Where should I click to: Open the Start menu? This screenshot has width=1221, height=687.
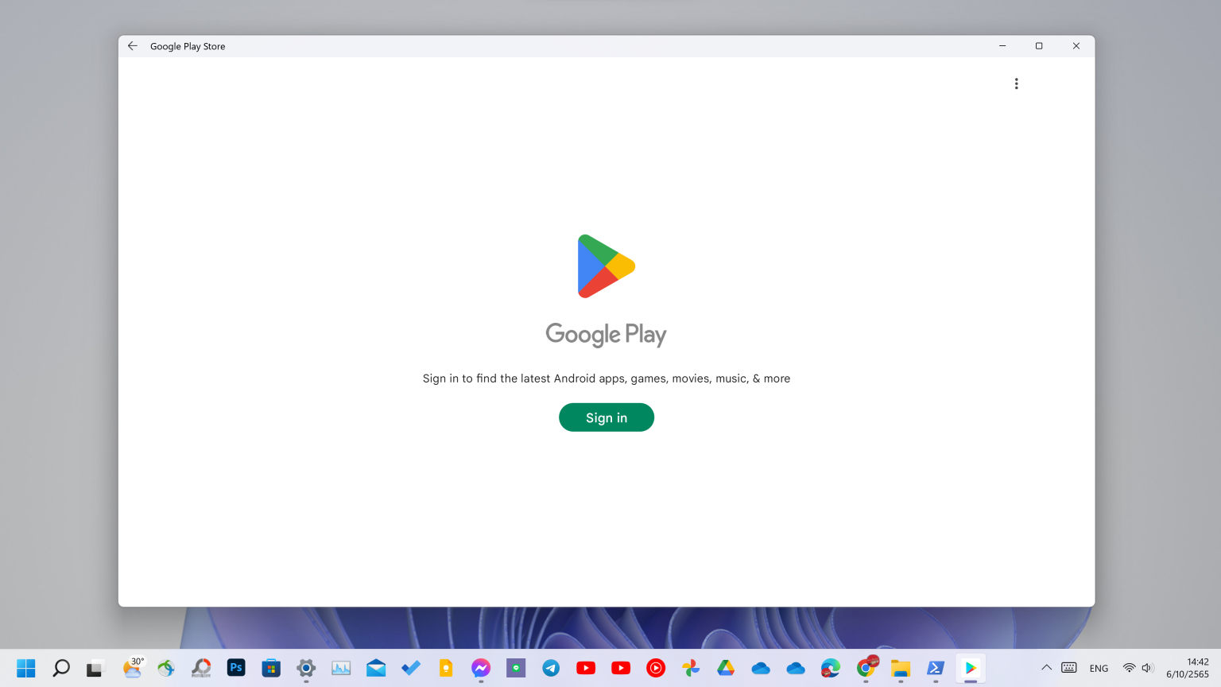coord(26,668)
